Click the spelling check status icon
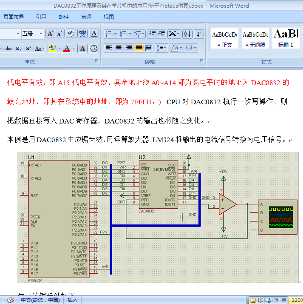303x304 pixels. click(x=10, y=300)
